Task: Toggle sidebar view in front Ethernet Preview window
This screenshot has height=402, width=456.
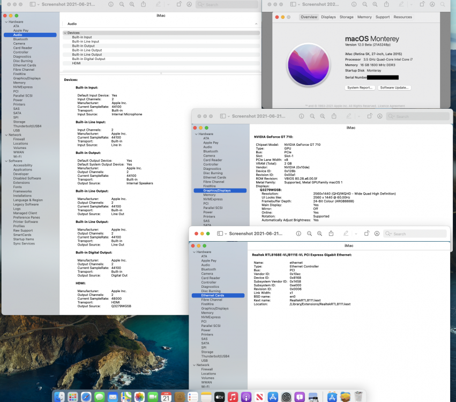Action: (220, 234)
